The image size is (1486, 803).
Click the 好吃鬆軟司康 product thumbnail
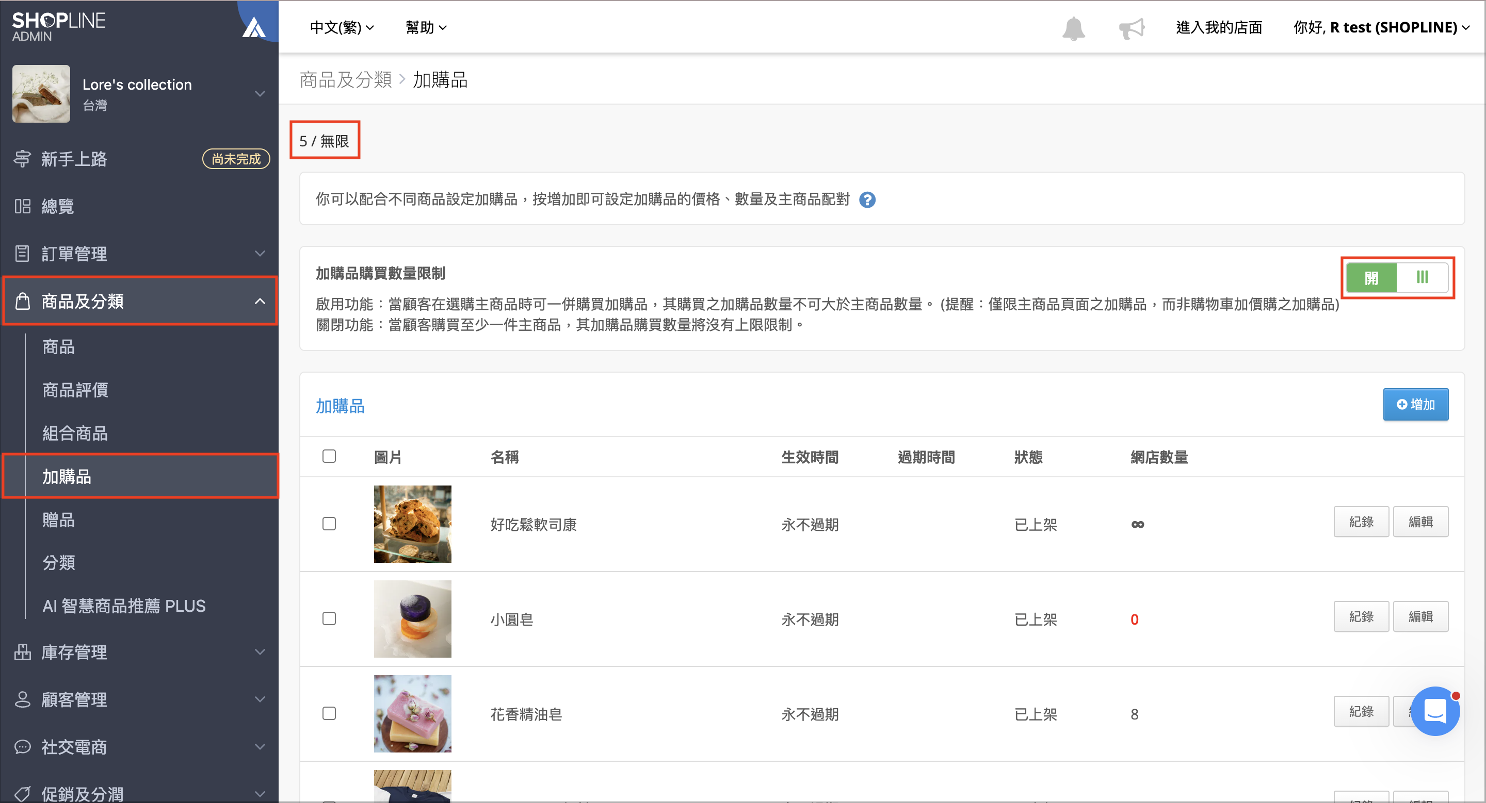412,524
